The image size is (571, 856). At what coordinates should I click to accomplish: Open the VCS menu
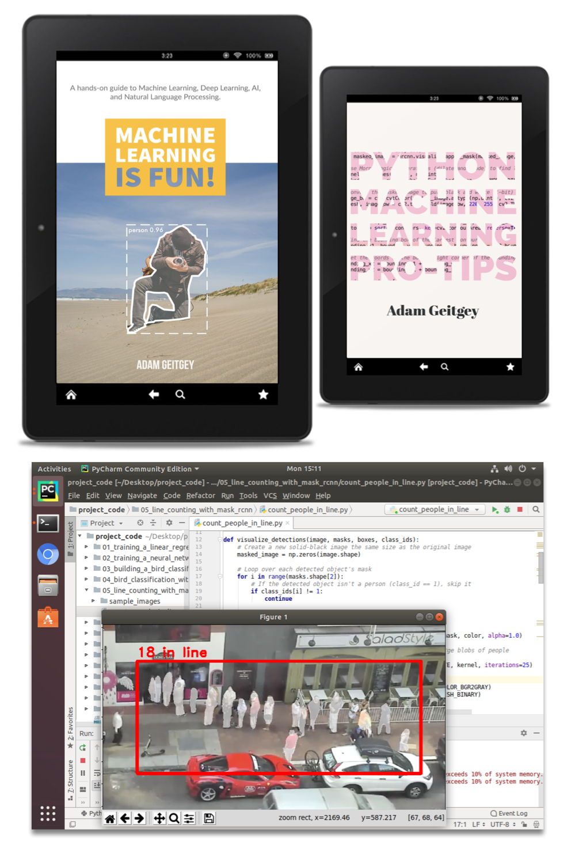[x=270, y=495]
